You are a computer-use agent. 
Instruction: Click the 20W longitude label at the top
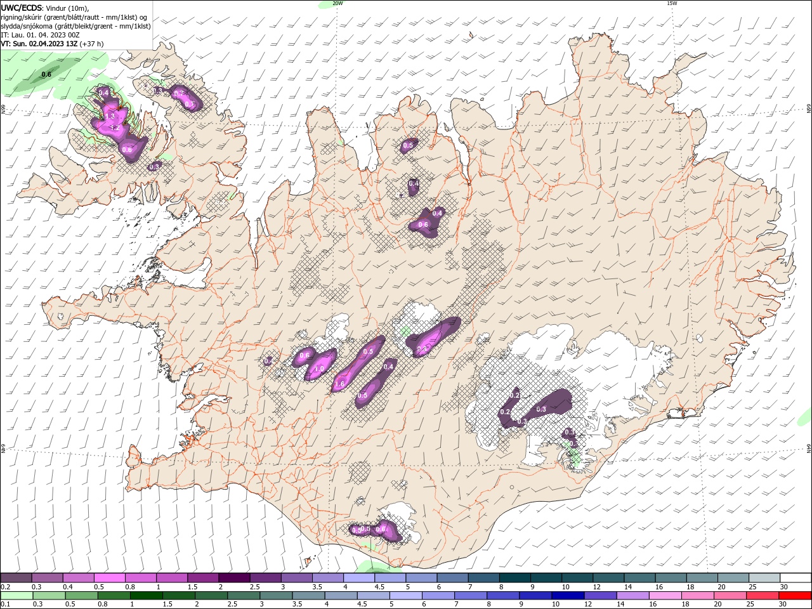click(x=337, y=3)
